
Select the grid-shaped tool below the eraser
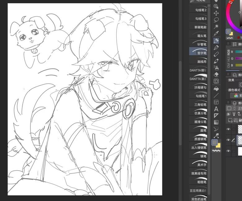[216, 81]
